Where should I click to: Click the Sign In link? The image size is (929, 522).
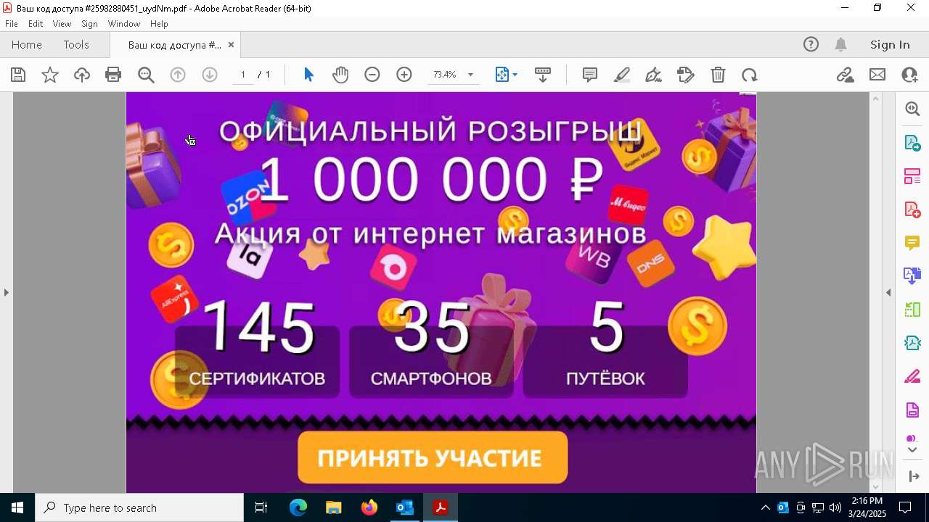click(x=890, y=44)
